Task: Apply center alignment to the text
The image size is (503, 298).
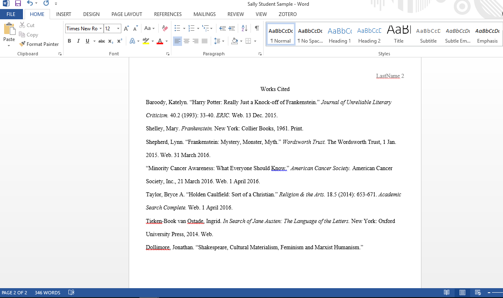Action: 186,41
